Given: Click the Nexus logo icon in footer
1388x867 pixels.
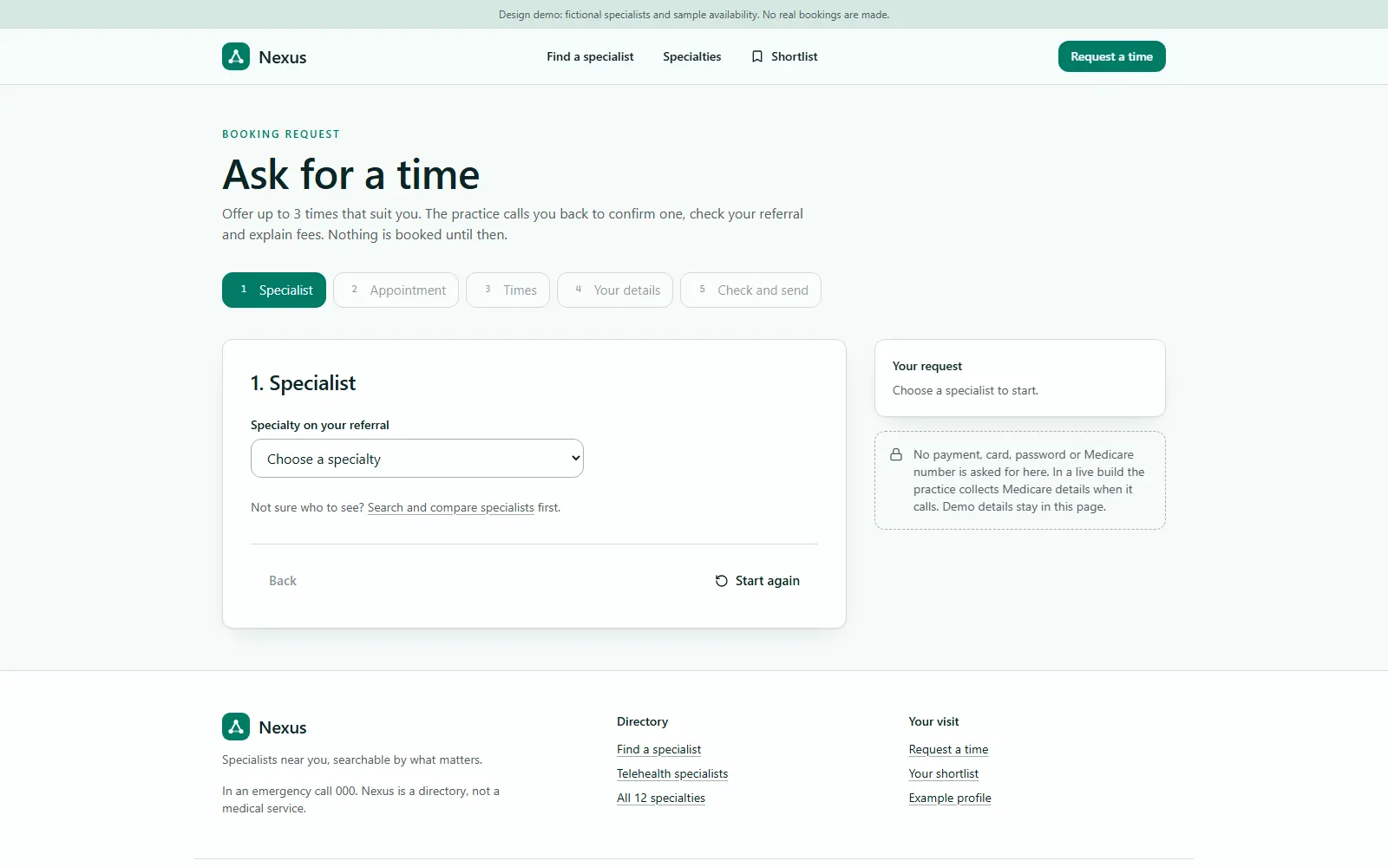Looking at the screenshot, I should (x=236, y=727).
